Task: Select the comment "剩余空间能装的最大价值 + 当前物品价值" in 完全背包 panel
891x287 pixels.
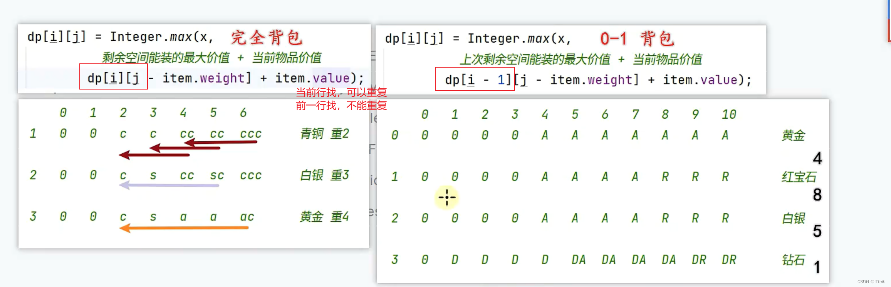Action: point(211,58)
